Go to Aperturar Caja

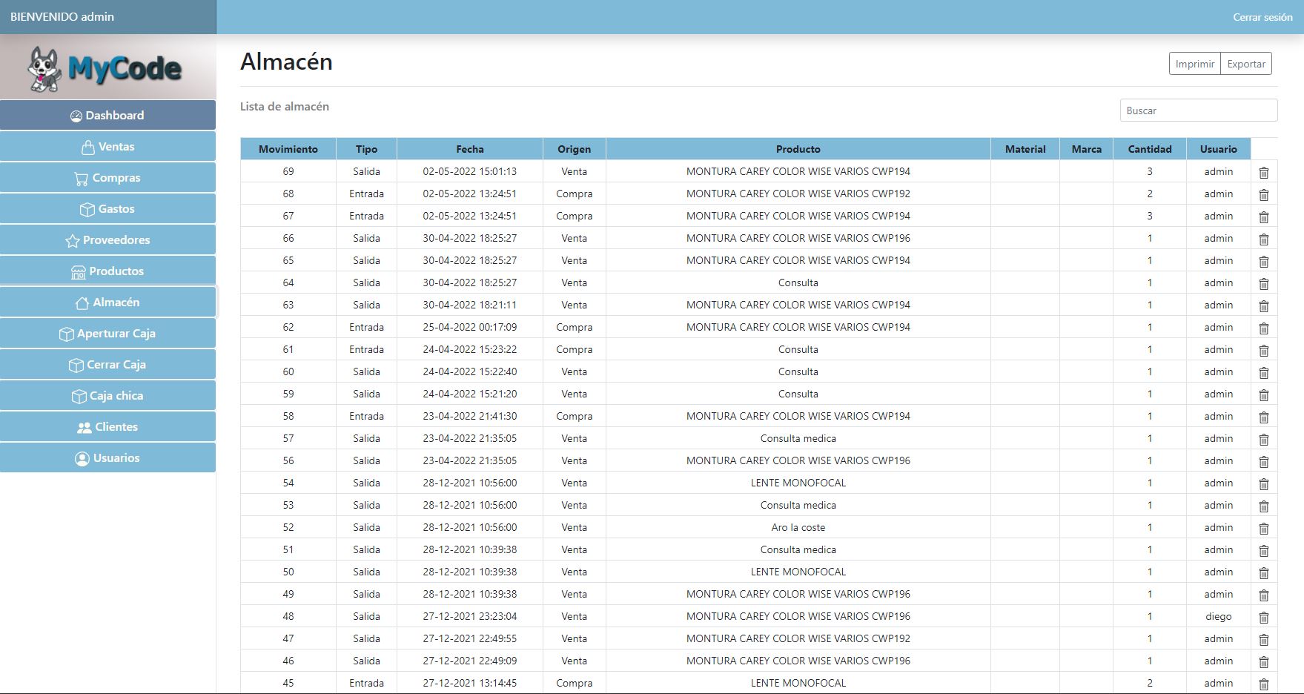pos(107,334)
